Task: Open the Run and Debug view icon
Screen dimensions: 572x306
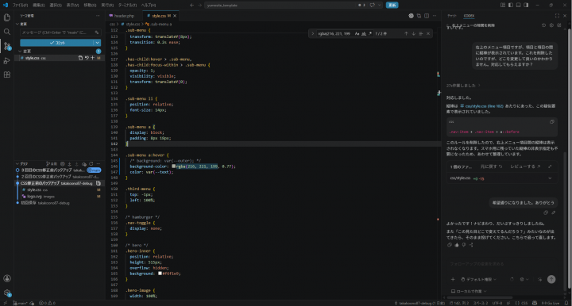Action: [7, 60]
